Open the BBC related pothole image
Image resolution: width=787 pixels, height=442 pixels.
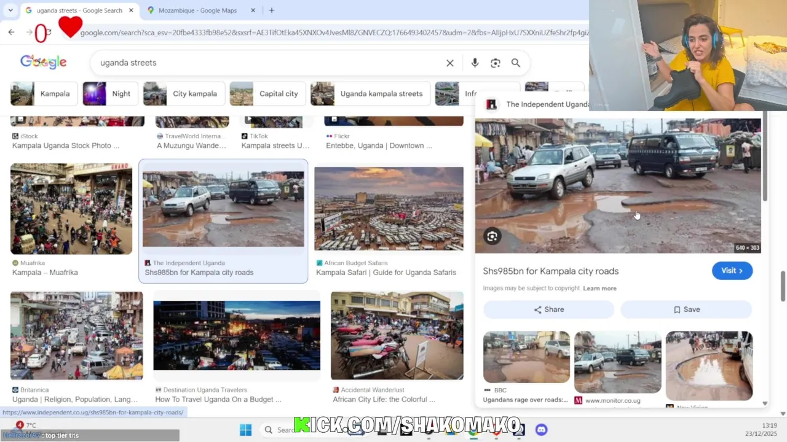(x=526, y=357)
